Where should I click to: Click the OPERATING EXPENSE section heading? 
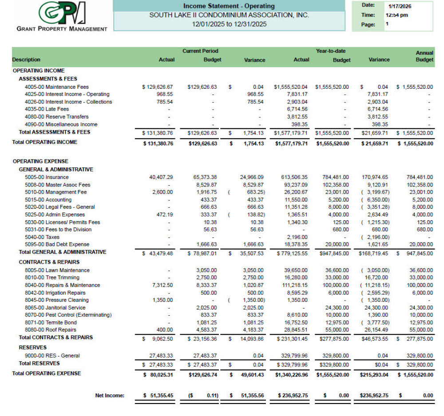(x=40, y=161)
